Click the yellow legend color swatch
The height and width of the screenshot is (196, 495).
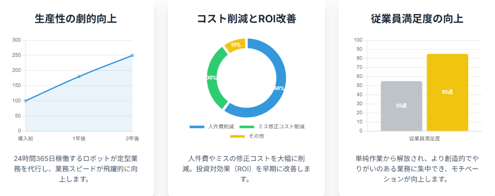click(237, 136)
